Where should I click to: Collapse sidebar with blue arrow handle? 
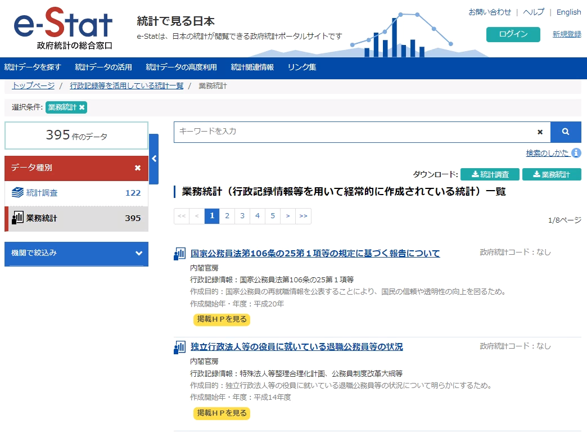click(154, 159)
